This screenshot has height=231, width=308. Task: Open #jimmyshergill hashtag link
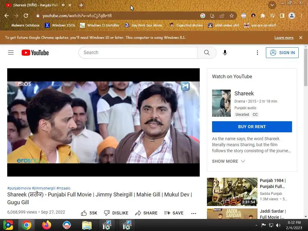(44, 188)
